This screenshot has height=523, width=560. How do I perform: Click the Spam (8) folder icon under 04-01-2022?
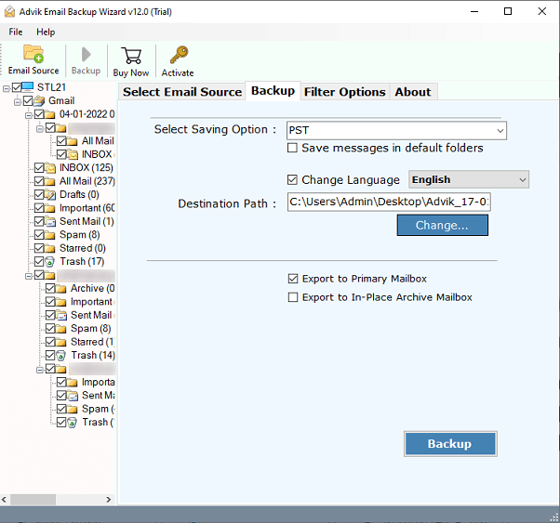(50, 235)
